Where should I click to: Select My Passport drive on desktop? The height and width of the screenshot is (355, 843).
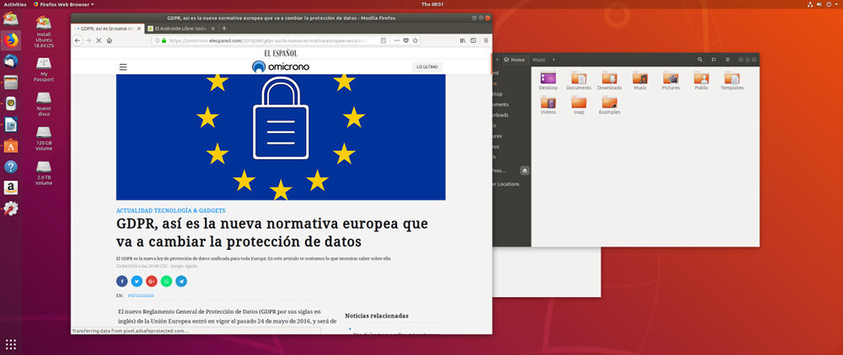44,70
